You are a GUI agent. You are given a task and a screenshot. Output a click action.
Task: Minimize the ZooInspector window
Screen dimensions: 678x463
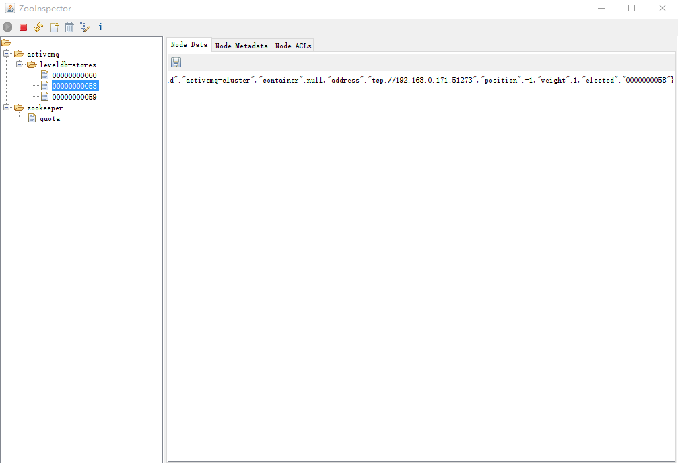(x=601, y=8)
